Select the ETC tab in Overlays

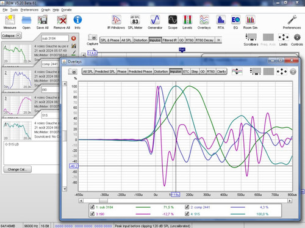point(186,72)
